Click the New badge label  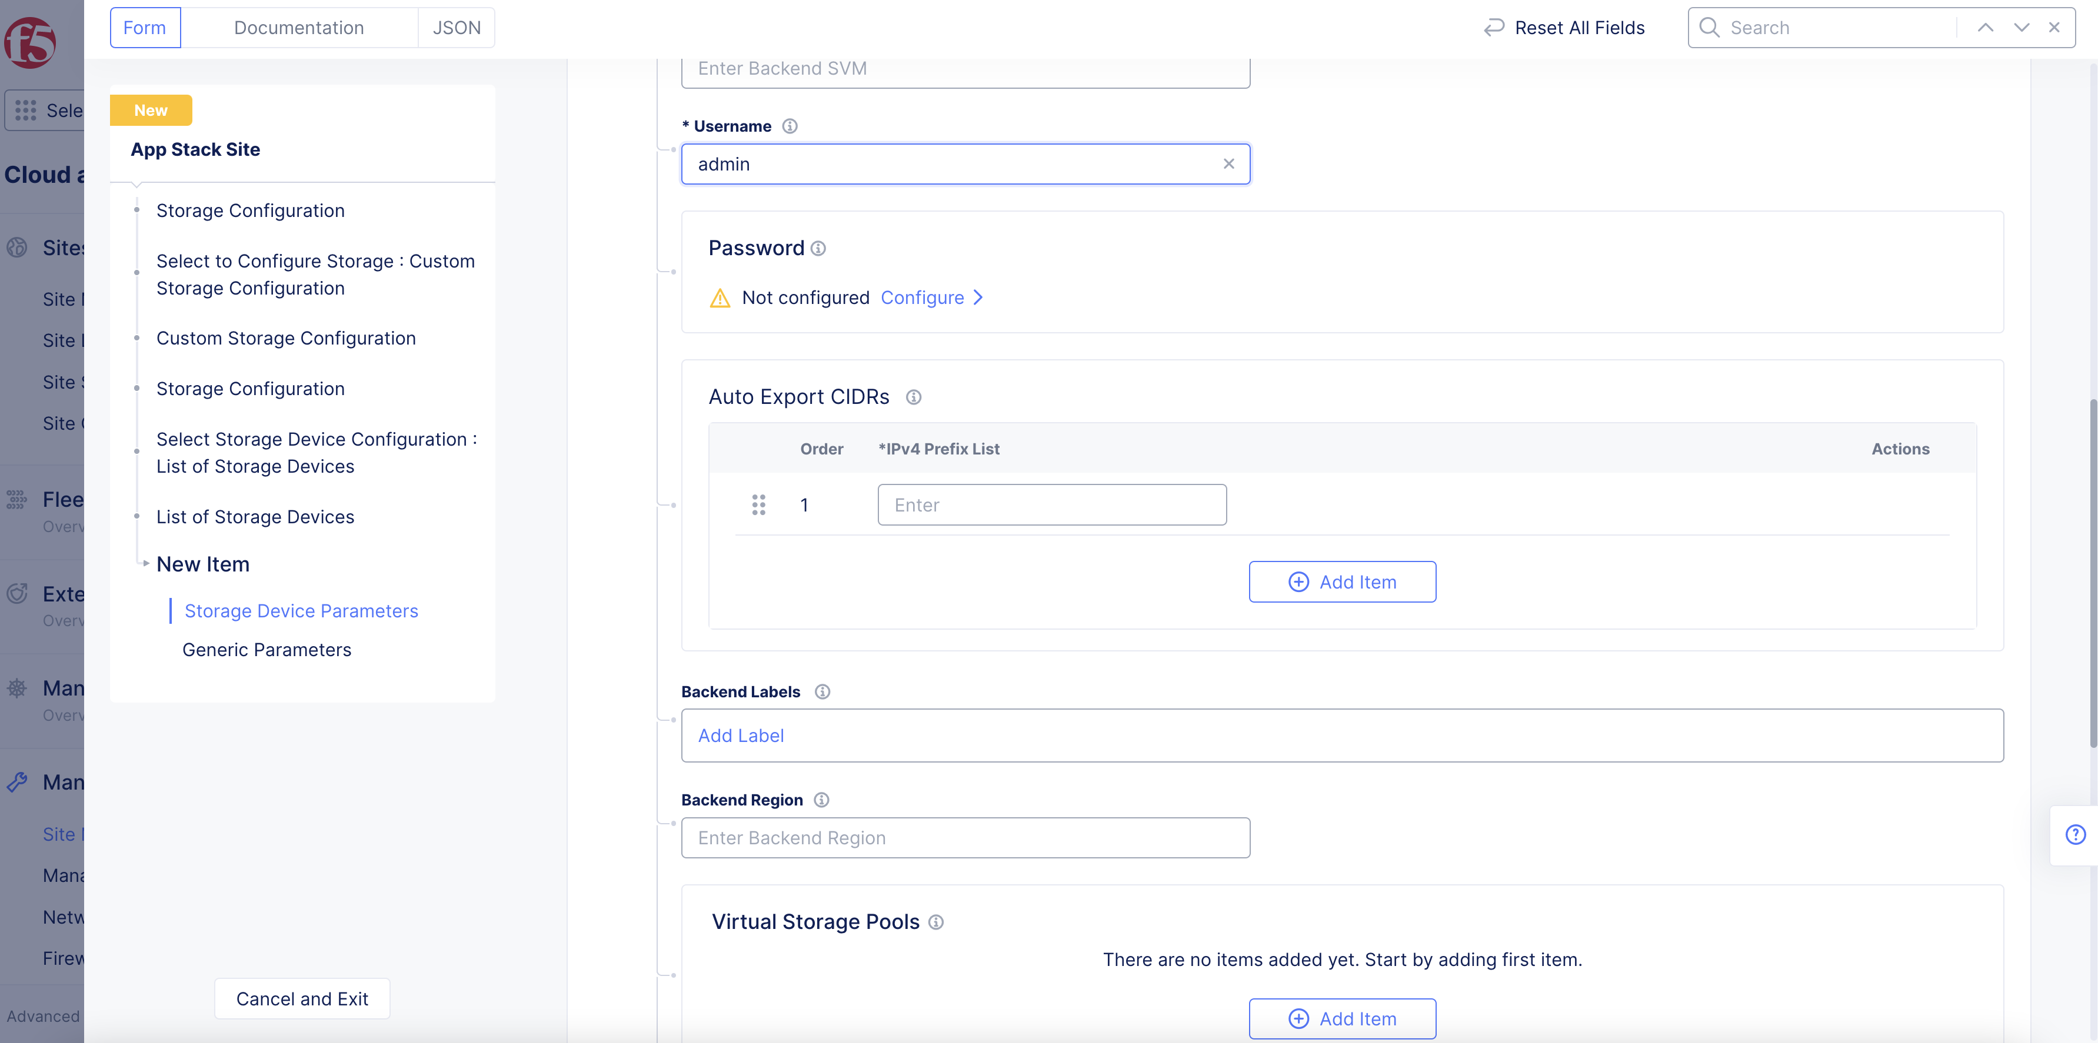[x=151, y=111]
